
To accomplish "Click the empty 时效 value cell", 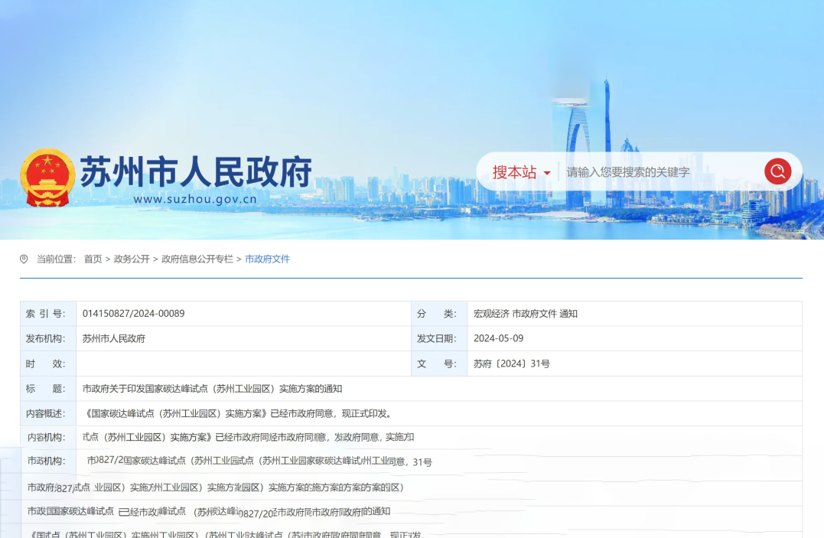I will coord(243,364).
